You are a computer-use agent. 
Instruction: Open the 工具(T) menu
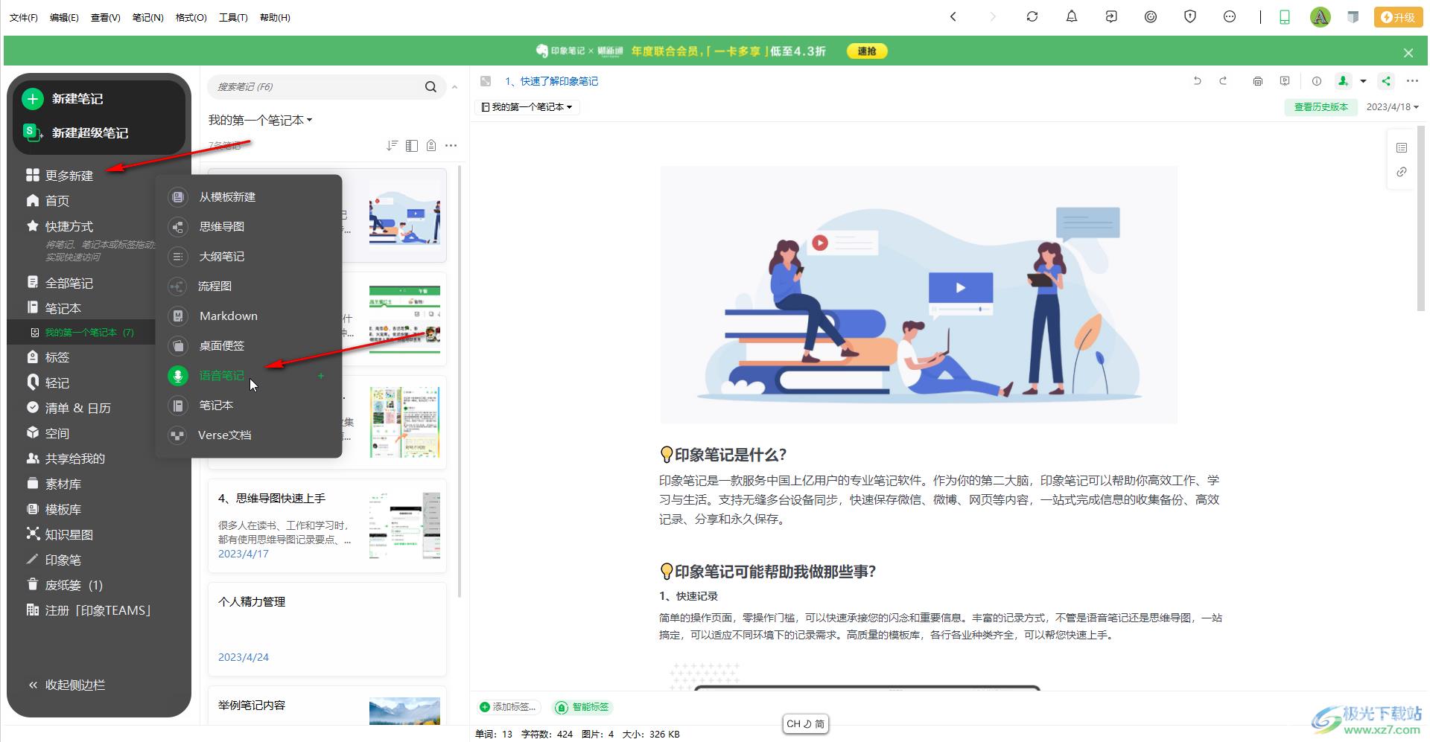coord(233,17)
